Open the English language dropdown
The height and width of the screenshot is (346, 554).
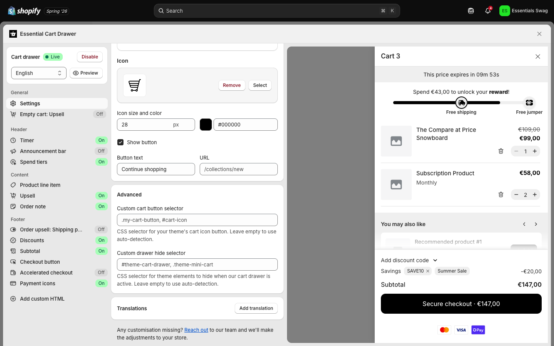pyautogui.click(x=39, y=73)
